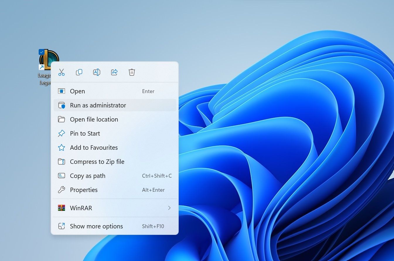Choose Add to Favourites

[115, 148]
